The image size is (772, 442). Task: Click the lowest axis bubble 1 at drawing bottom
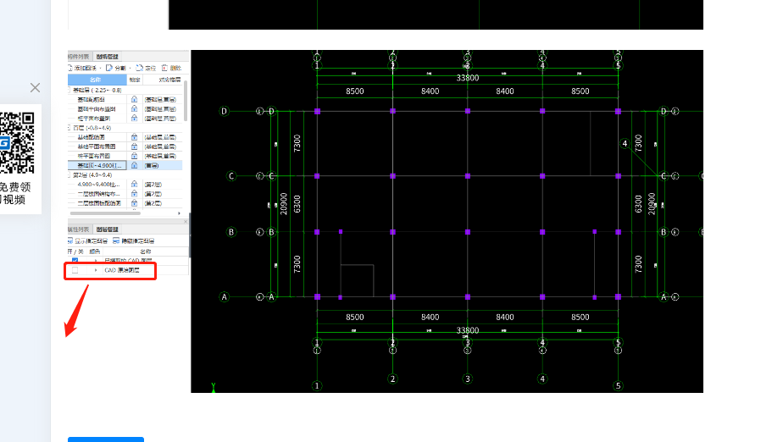[x=317, y=386]
